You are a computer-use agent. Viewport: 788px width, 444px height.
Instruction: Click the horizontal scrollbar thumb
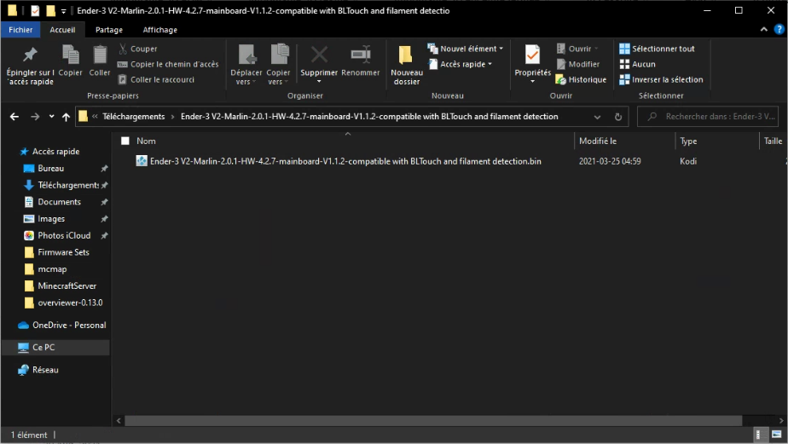(x=433, y=421)
